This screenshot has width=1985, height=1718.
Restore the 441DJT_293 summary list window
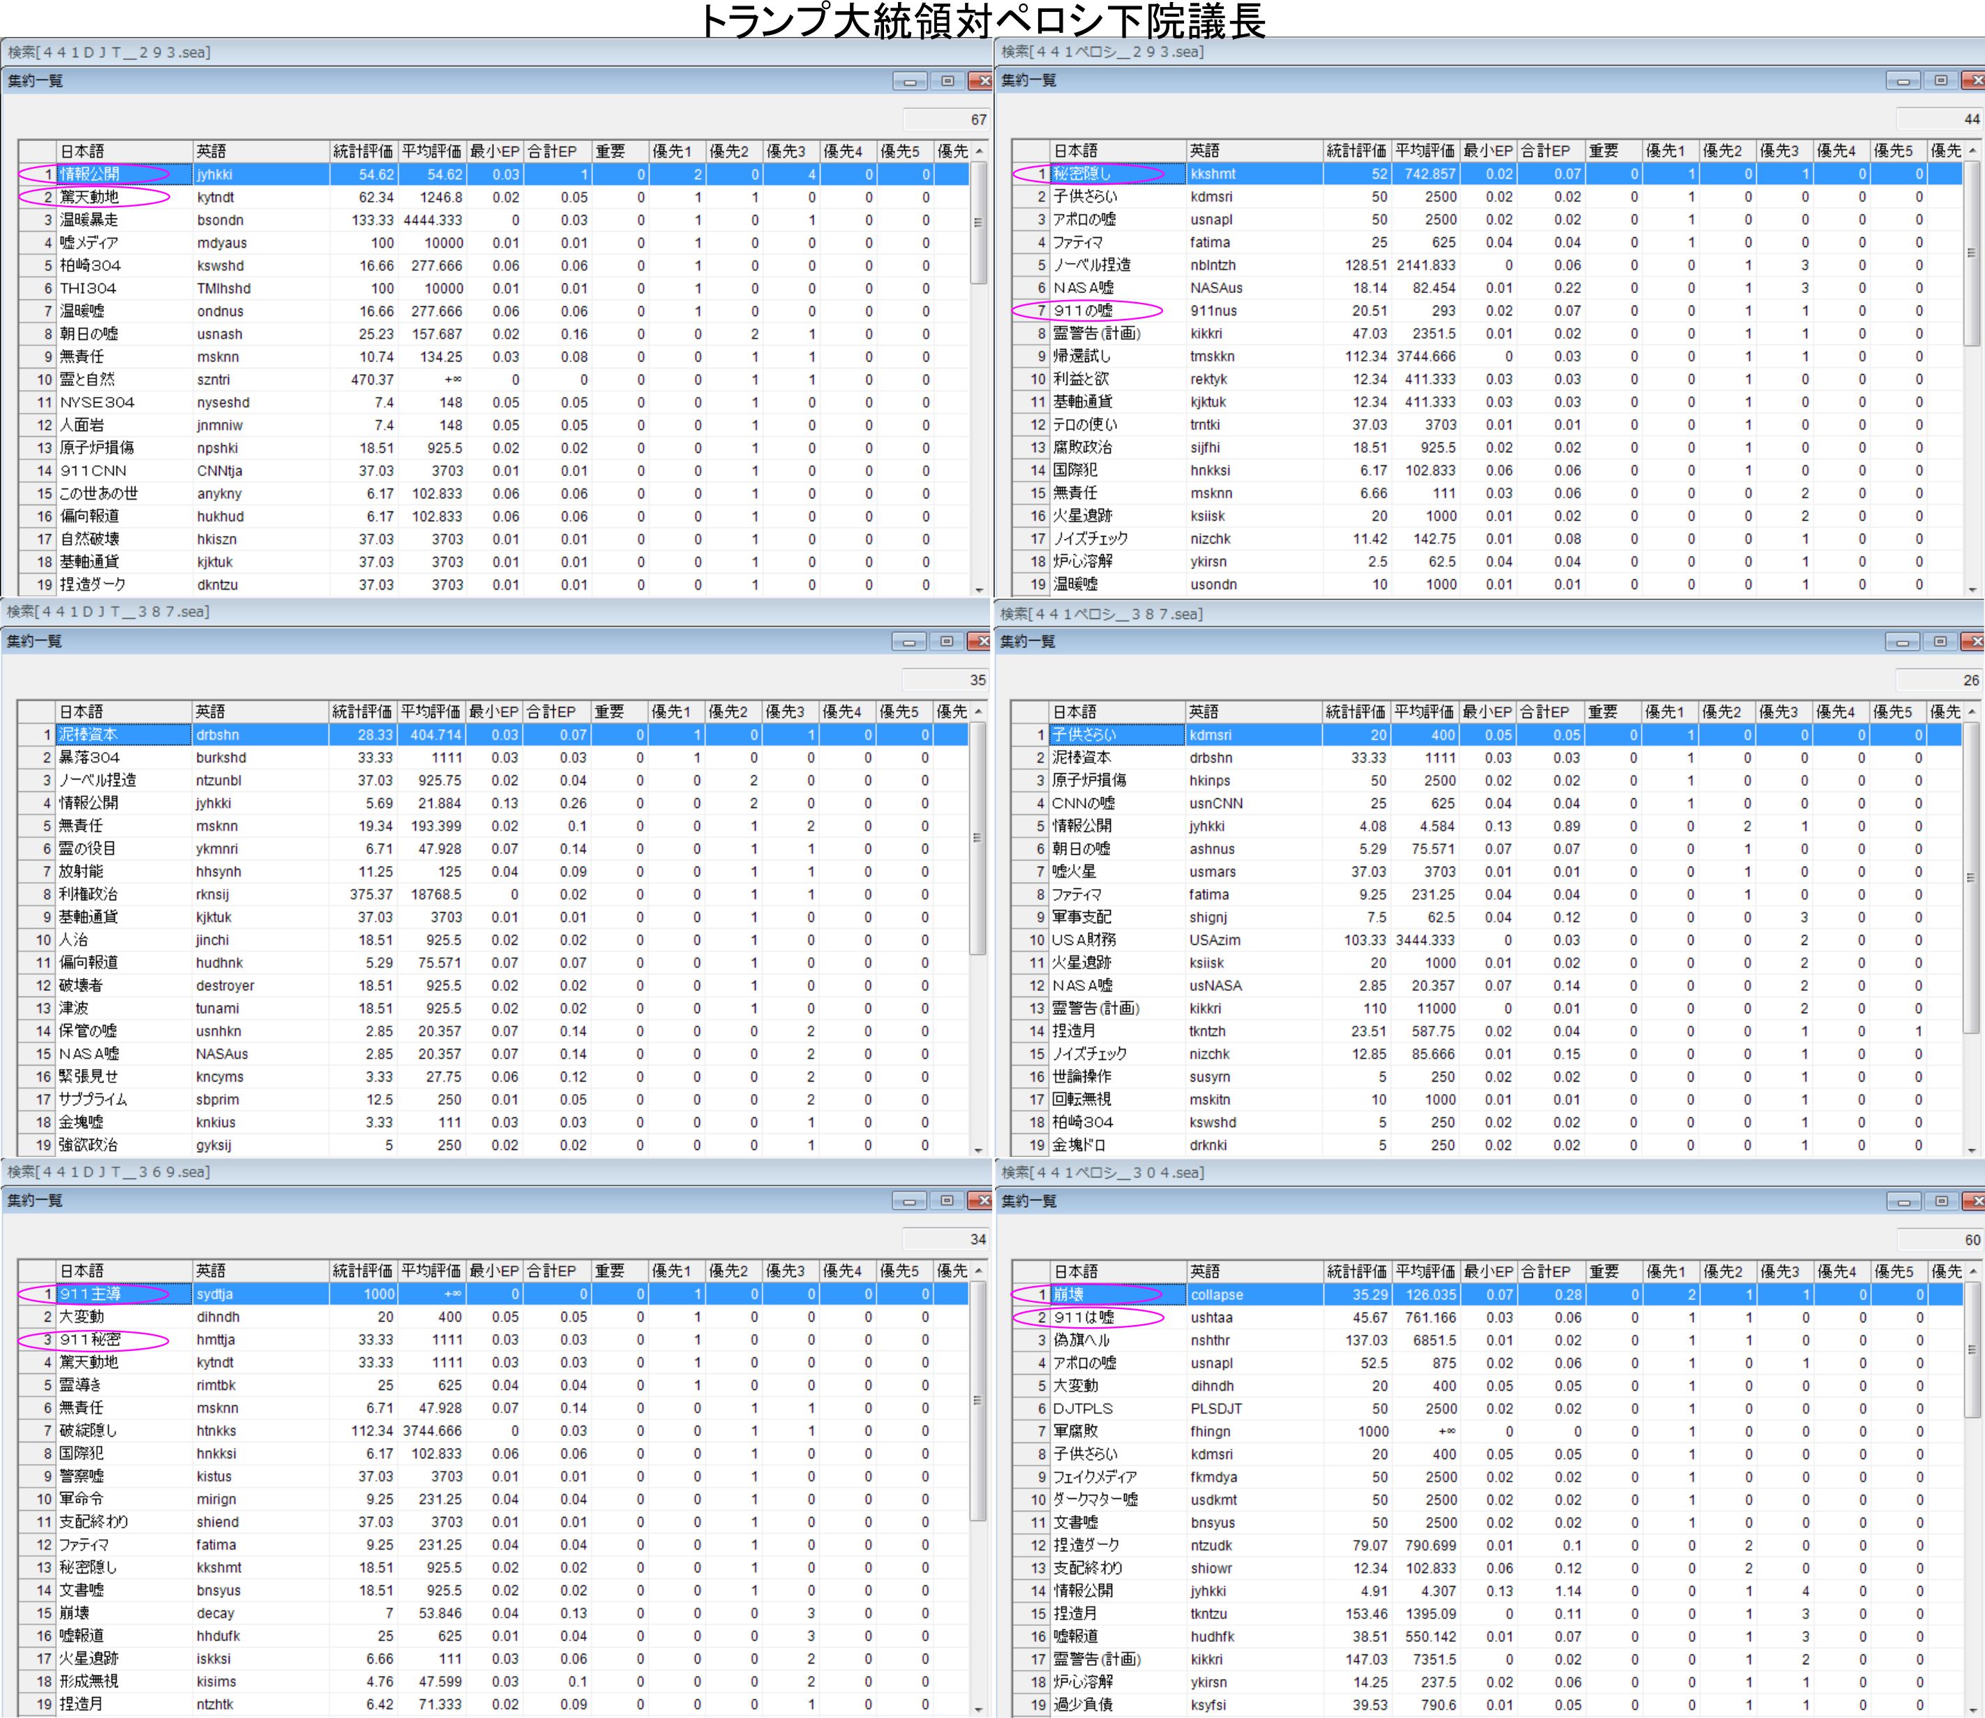point(947,82)
